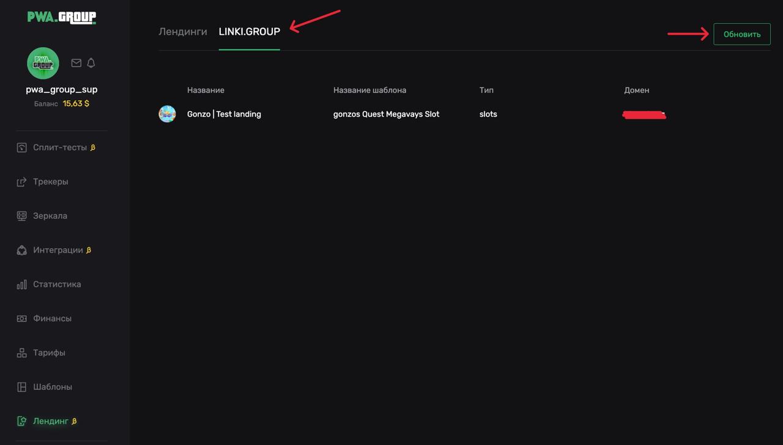The height and width of the screenshot is (445, 783).
Task: Click the Интеграции sidebar icon
Action: click(x=22, y=250)
